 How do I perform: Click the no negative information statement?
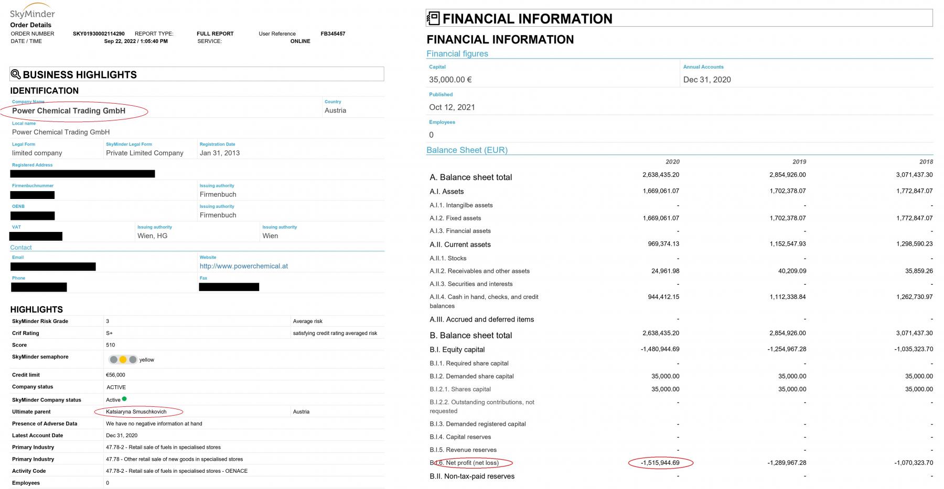pyautogui.click(x=154, y=424)
